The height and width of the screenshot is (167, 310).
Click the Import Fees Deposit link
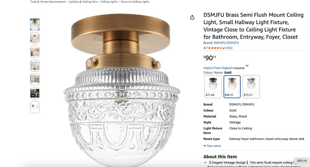218,68
